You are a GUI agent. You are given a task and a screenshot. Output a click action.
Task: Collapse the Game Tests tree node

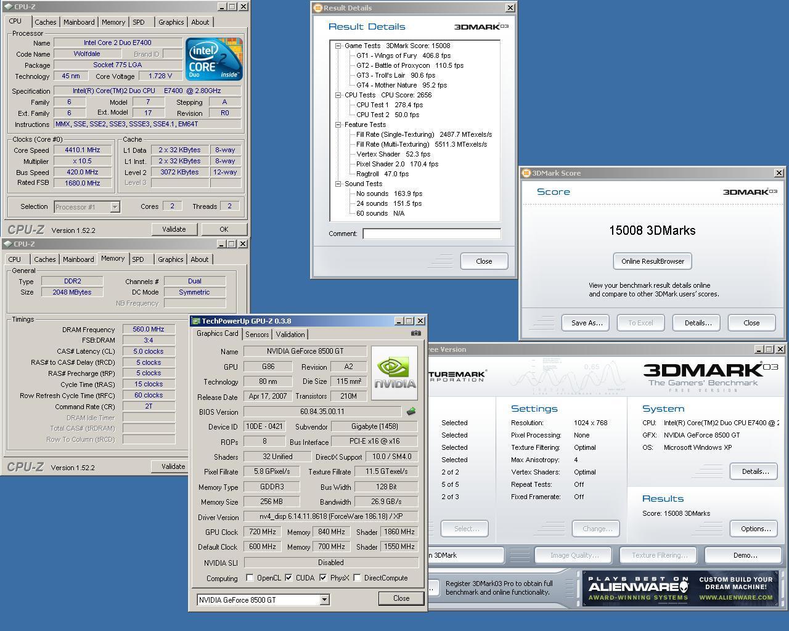pos(338,46)
